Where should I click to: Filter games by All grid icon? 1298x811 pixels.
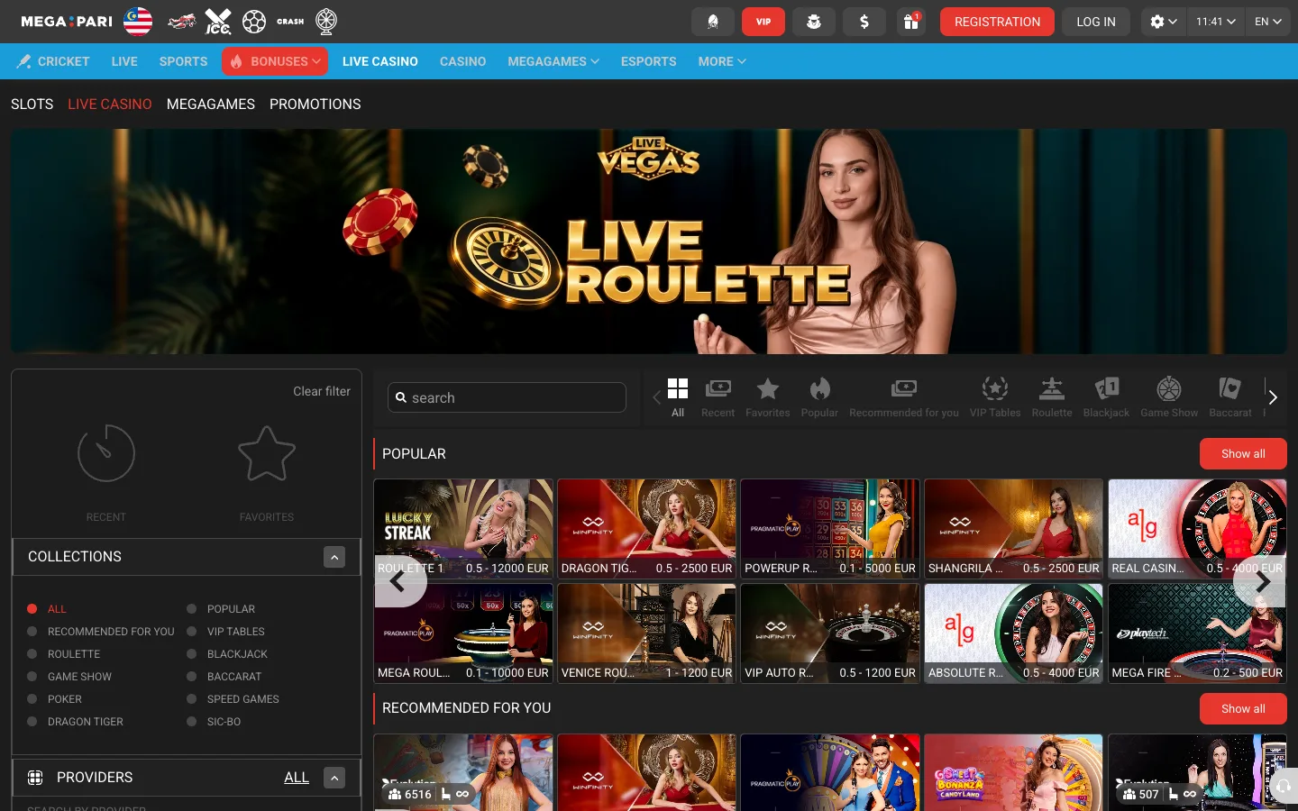678,397
